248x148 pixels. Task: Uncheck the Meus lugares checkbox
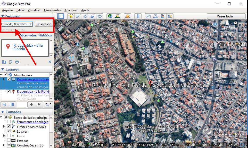click(x=6, y=74)
